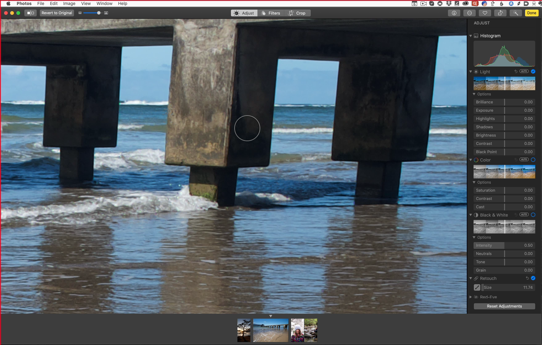Click the Histogram section icon
Screen dimensions: 542x345
tap(476, 36)
